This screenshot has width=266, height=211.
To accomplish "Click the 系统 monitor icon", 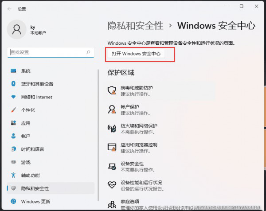I will pyautogui.click(x=13, y=71).
